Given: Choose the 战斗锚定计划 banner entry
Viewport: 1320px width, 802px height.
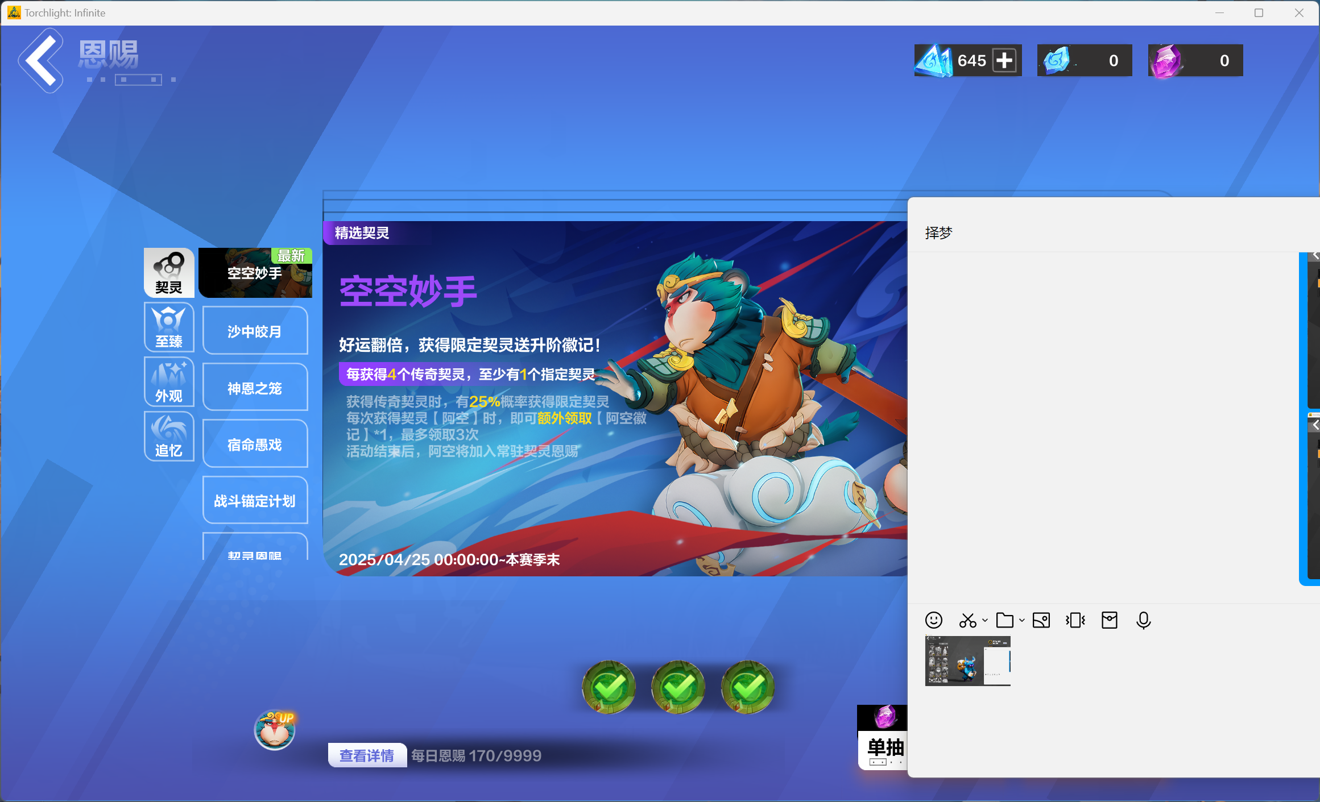Looking at the screenshot, I should tap(255, 500).
